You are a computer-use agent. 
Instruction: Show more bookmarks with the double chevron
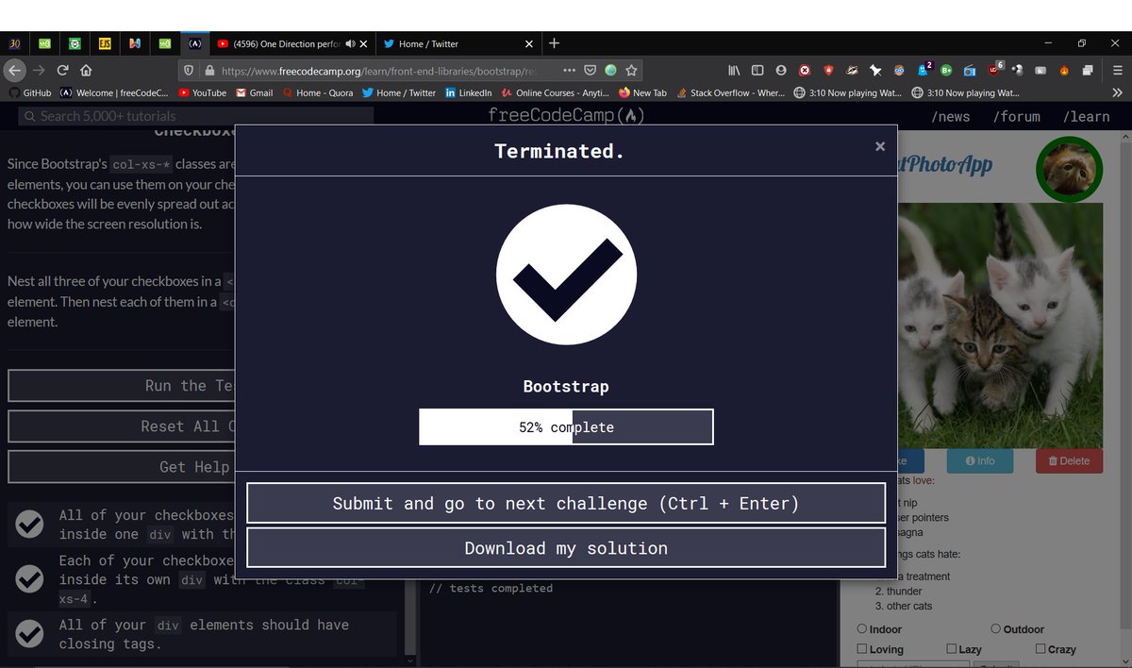click(1117, 92)
